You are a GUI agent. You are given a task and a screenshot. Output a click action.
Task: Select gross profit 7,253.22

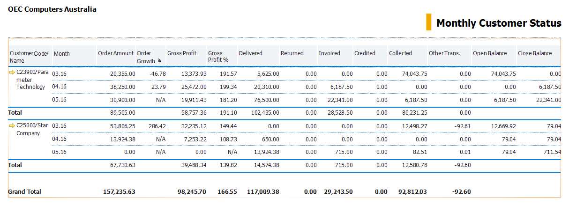pyautogui.click(x=195, y=139)
